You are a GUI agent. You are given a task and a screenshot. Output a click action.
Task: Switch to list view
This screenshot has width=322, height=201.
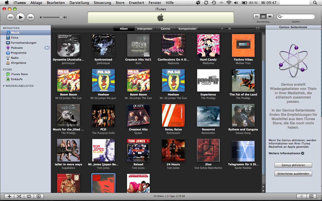pyautogui.click(x=257, y=17)
